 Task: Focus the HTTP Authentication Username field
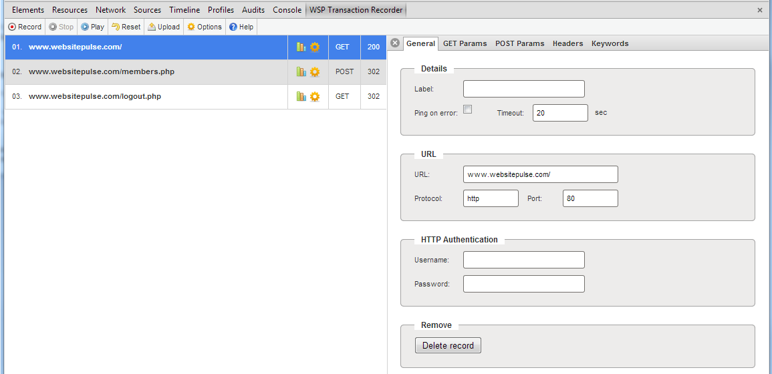coord(524,260)
